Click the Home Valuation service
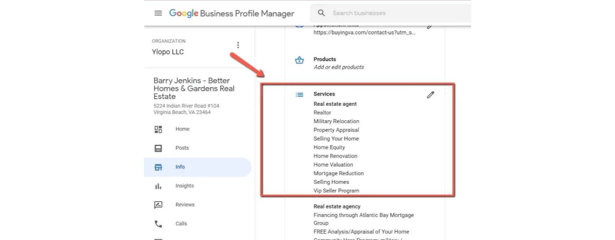 pyautogui.click(x=333, y=165)
